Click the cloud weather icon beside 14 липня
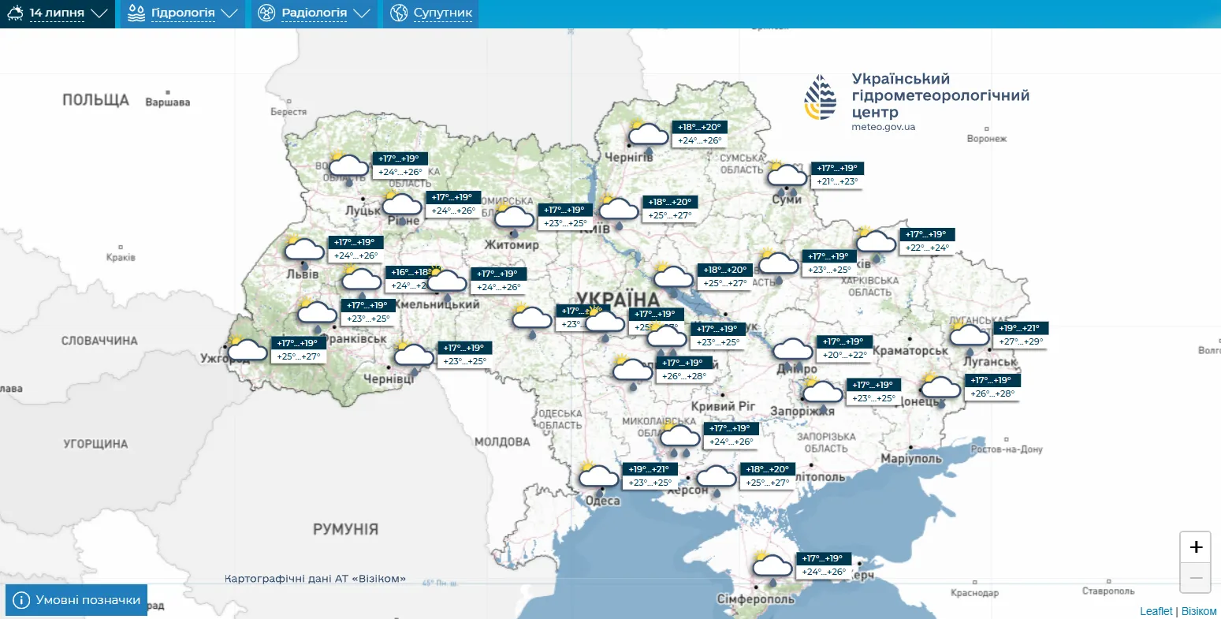This screenshot has width=1221, height=619. tap(15, 13)
